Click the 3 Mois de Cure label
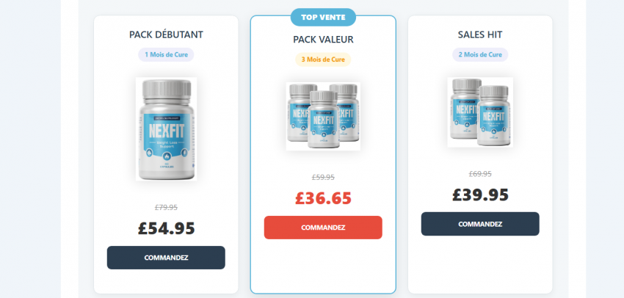 coord(323,59)
